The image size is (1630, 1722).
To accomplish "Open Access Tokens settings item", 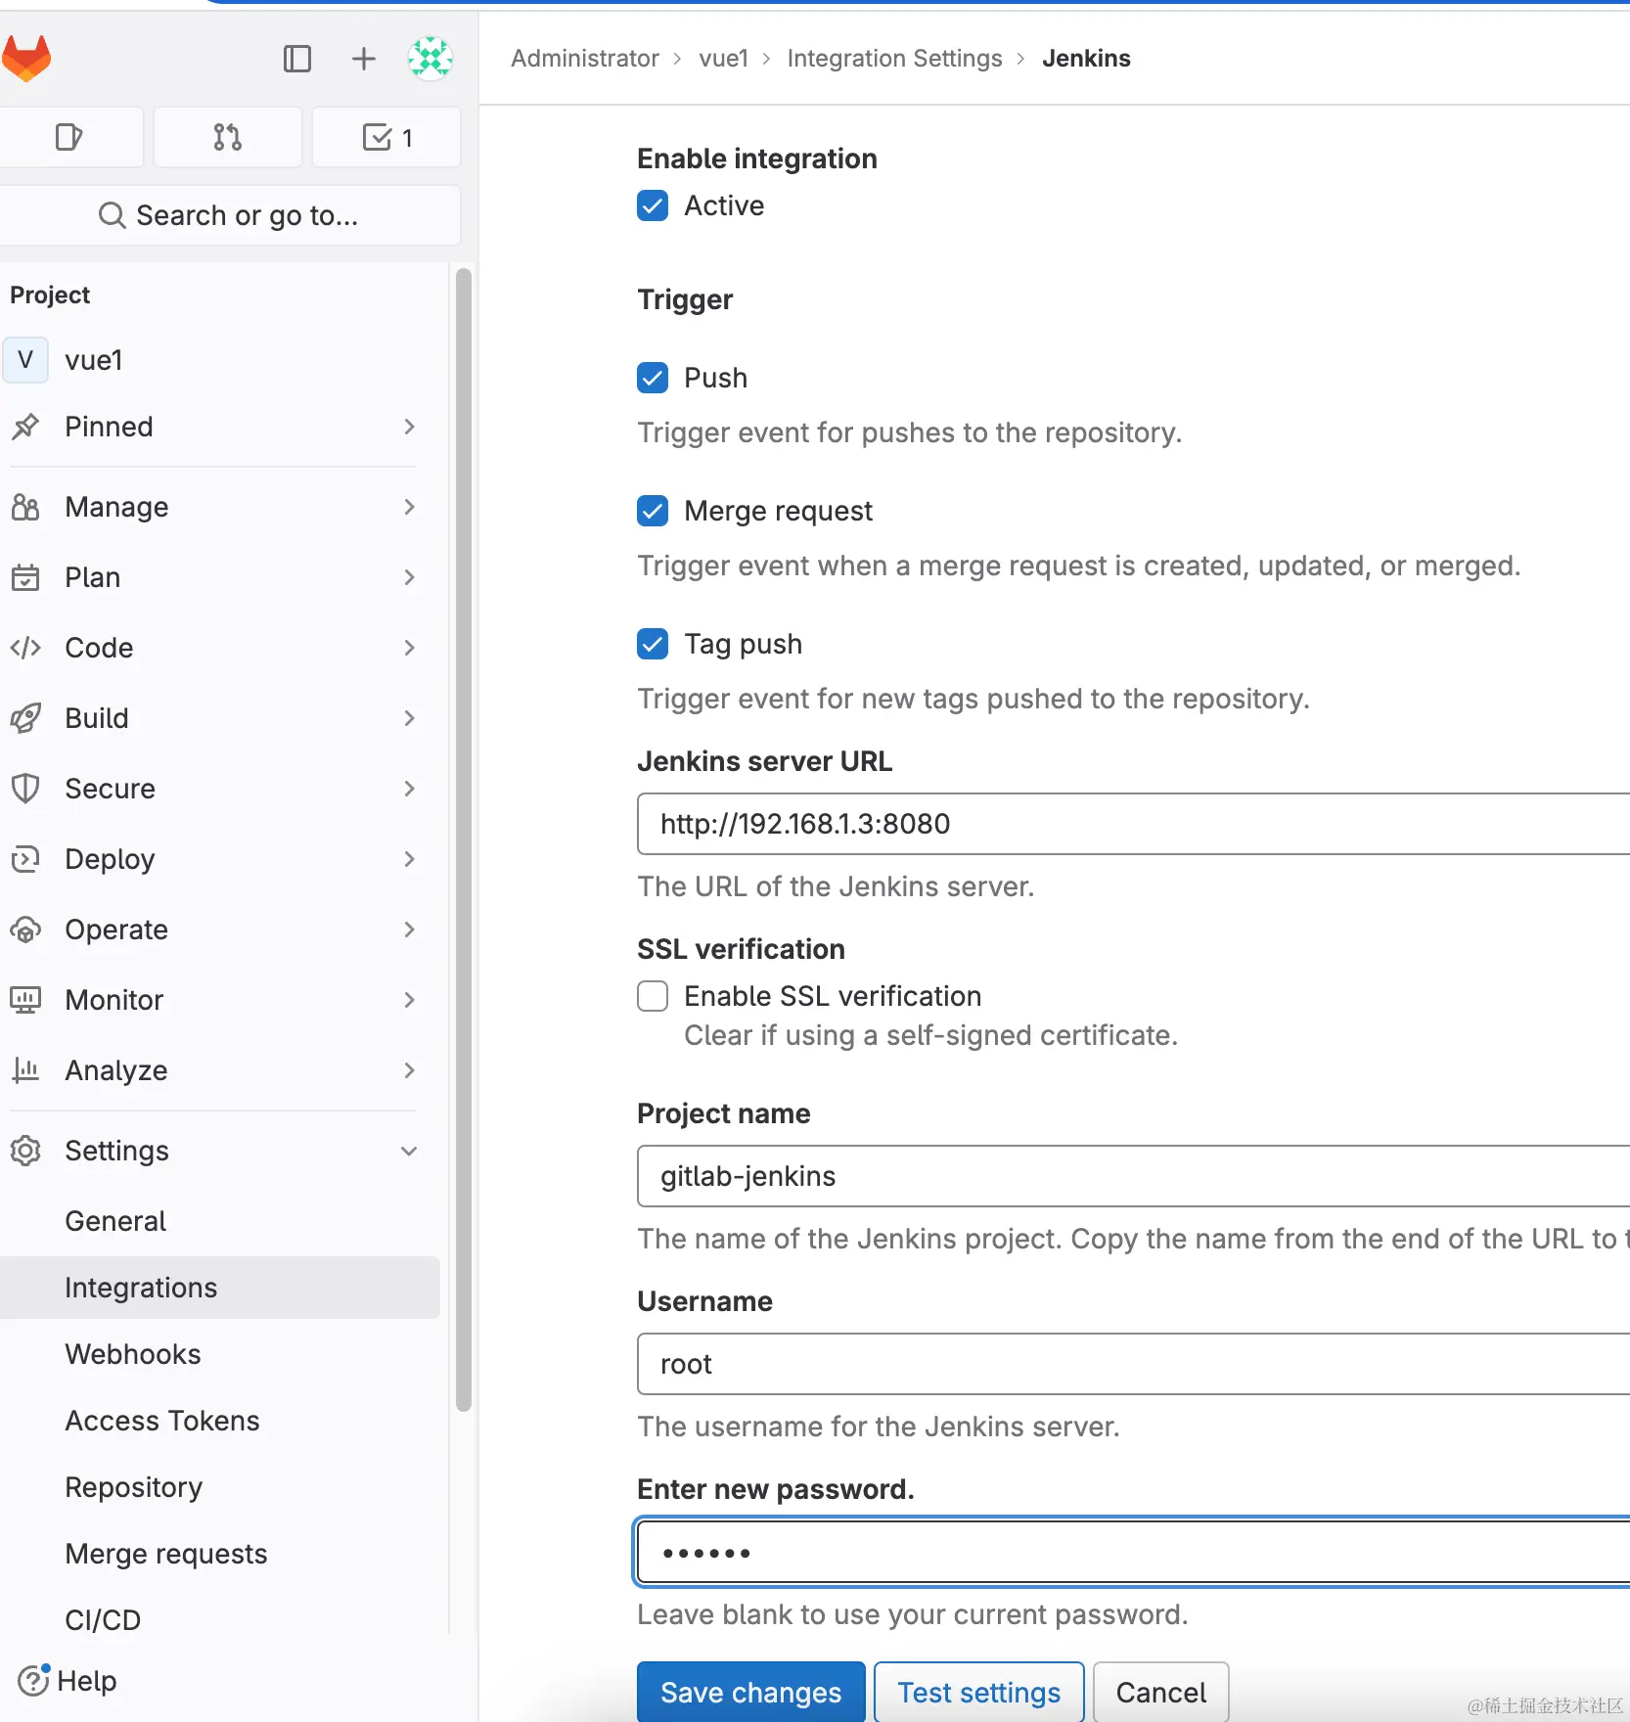I will tap(162, 1421).
